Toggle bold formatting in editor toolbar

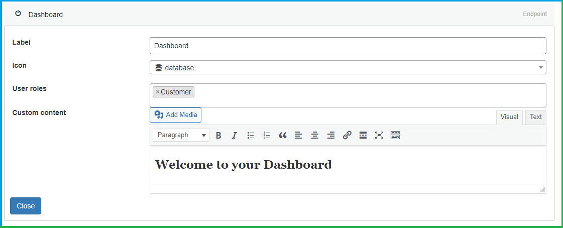click(x=218, y=136)
